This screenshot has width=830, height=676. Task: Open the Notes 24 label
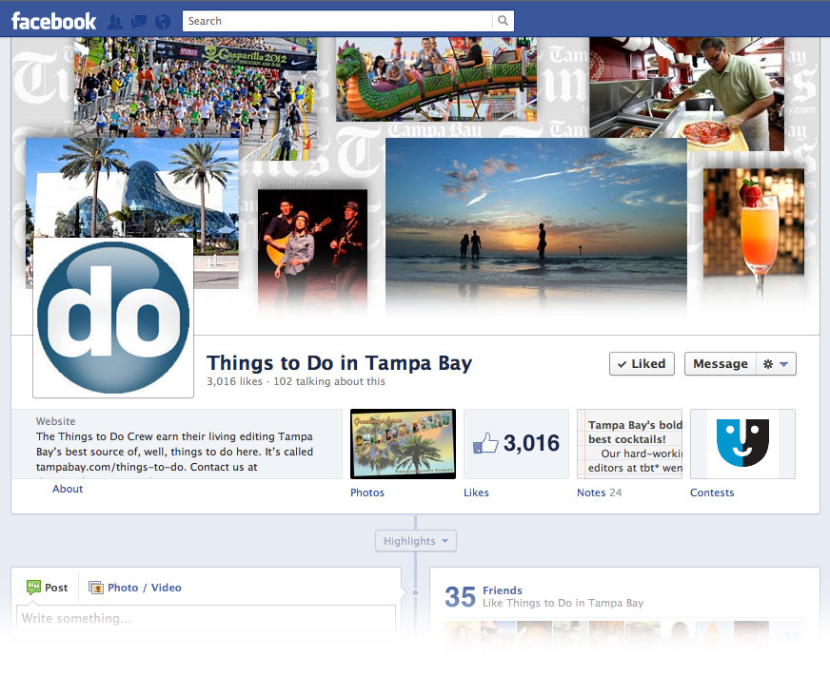[x=600, y=493]
